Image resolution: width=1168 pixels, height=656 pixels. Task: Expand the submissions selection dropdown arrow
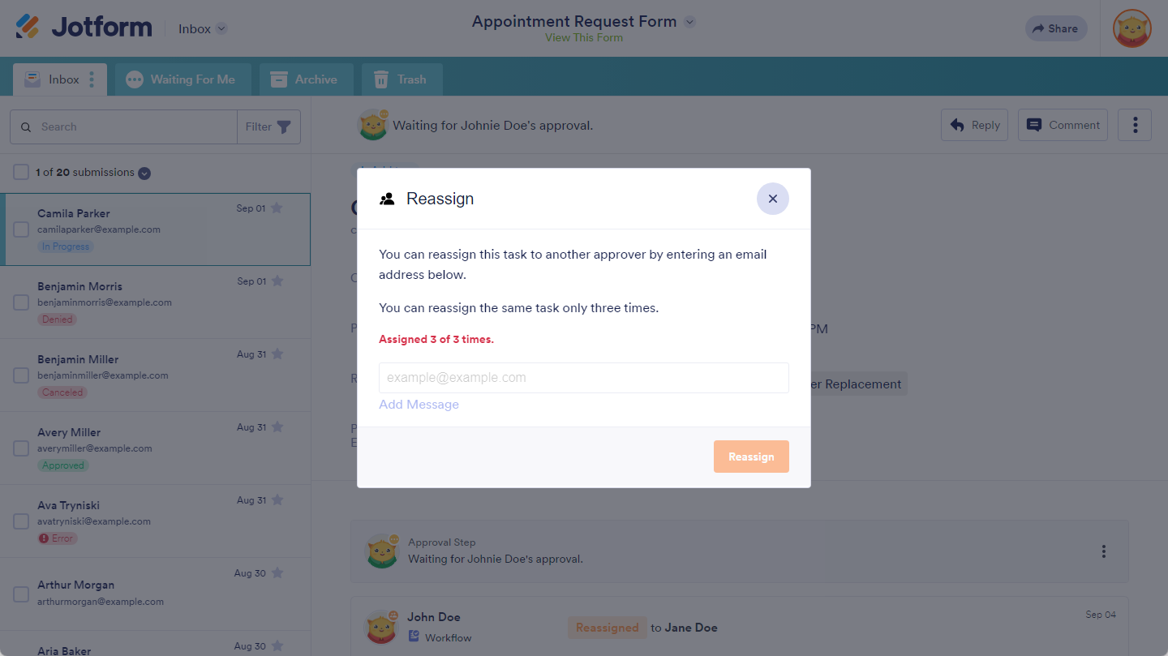(x=144, y=173)
